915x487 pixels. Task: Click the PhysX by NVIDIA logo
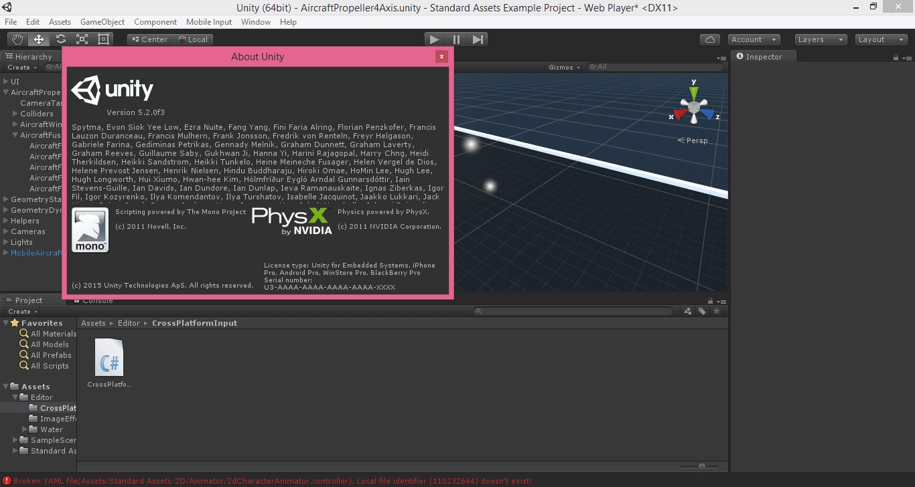coord(292,221)
